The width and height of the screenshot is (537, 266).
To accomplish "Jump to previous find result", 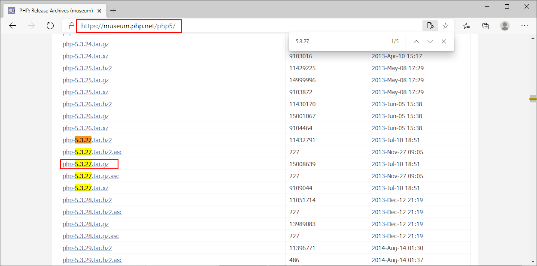I will point(416,42).
